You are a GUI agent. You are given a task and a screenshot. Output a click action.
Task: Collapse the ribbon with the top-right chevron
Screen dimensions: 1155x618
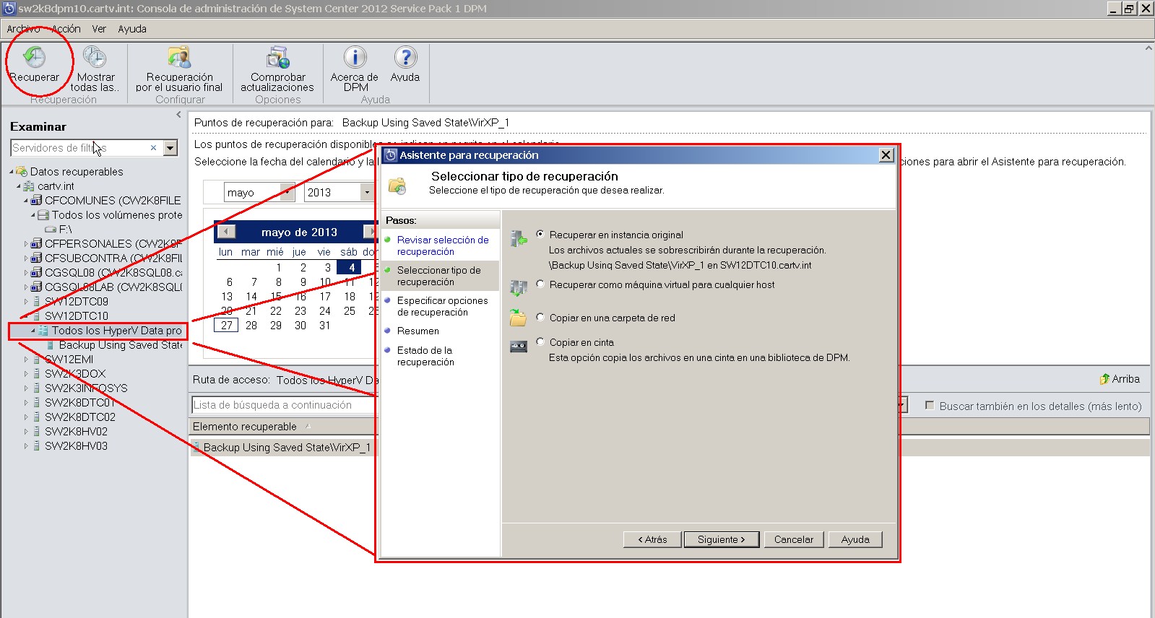click(x=1148, y=48)
